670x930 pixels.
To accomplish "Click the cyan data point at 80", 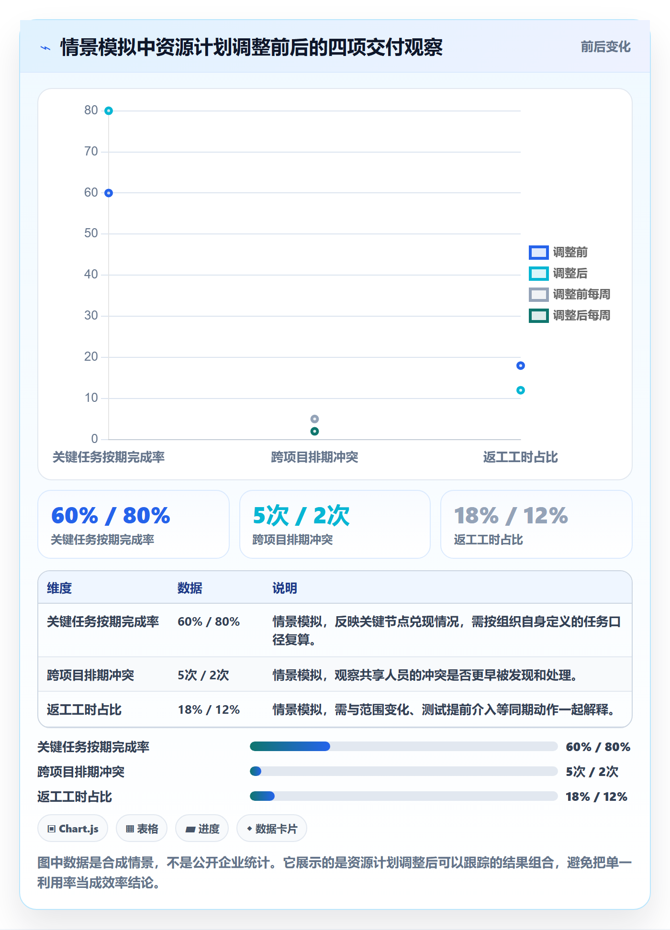I will click(x=109, y=111).
